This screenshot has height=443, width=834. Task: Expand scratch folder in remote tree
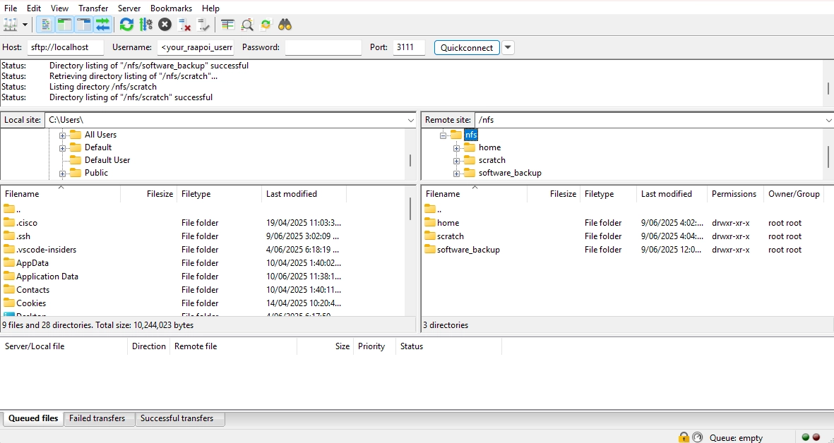point(456,161)
